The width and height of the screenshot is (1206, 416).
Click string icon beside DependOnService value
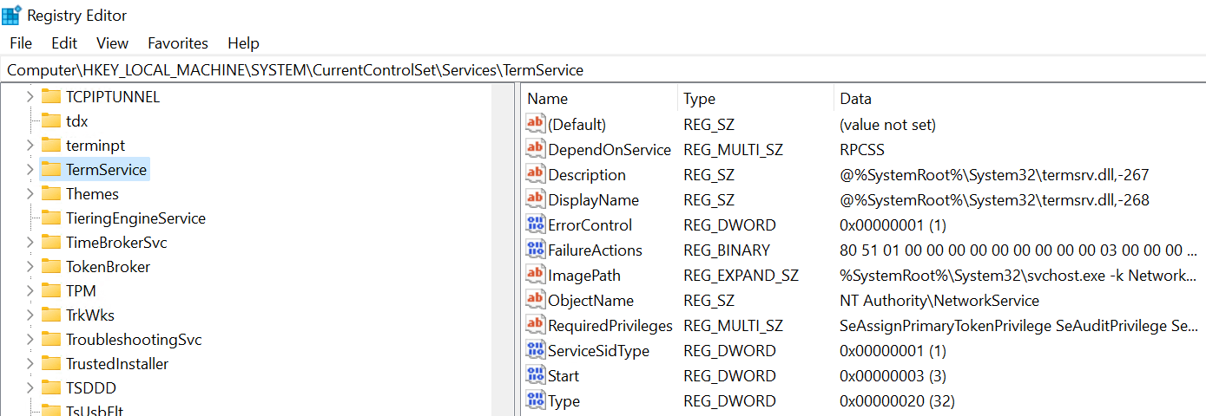point(536,149)
